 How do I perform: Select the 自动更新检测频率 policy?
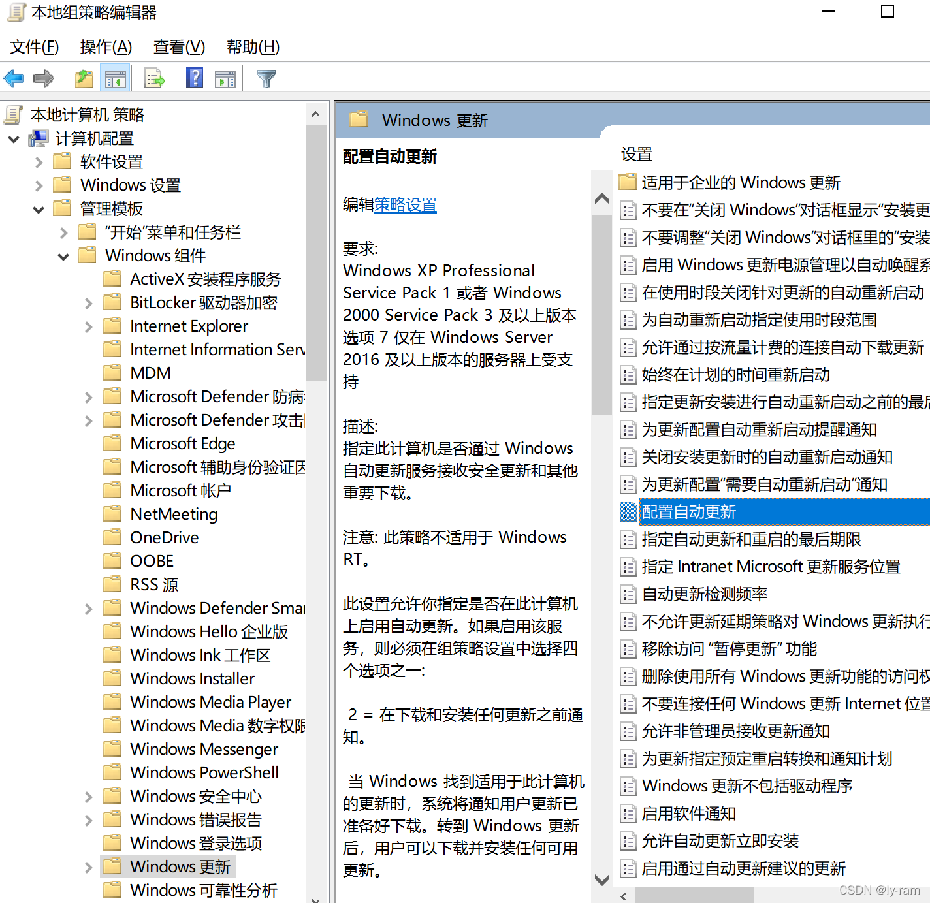click(705, 594)
